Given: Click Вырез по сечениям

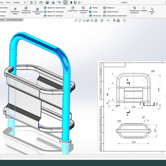Looking at the screenshot, I should pos(54,12).
